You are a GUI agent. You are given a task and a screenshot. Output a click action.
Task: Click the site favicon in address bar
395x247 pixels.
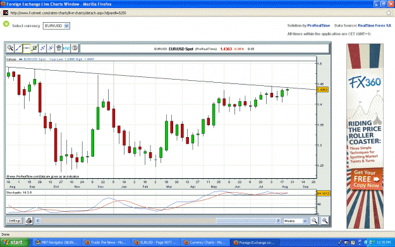coord(6,13)
